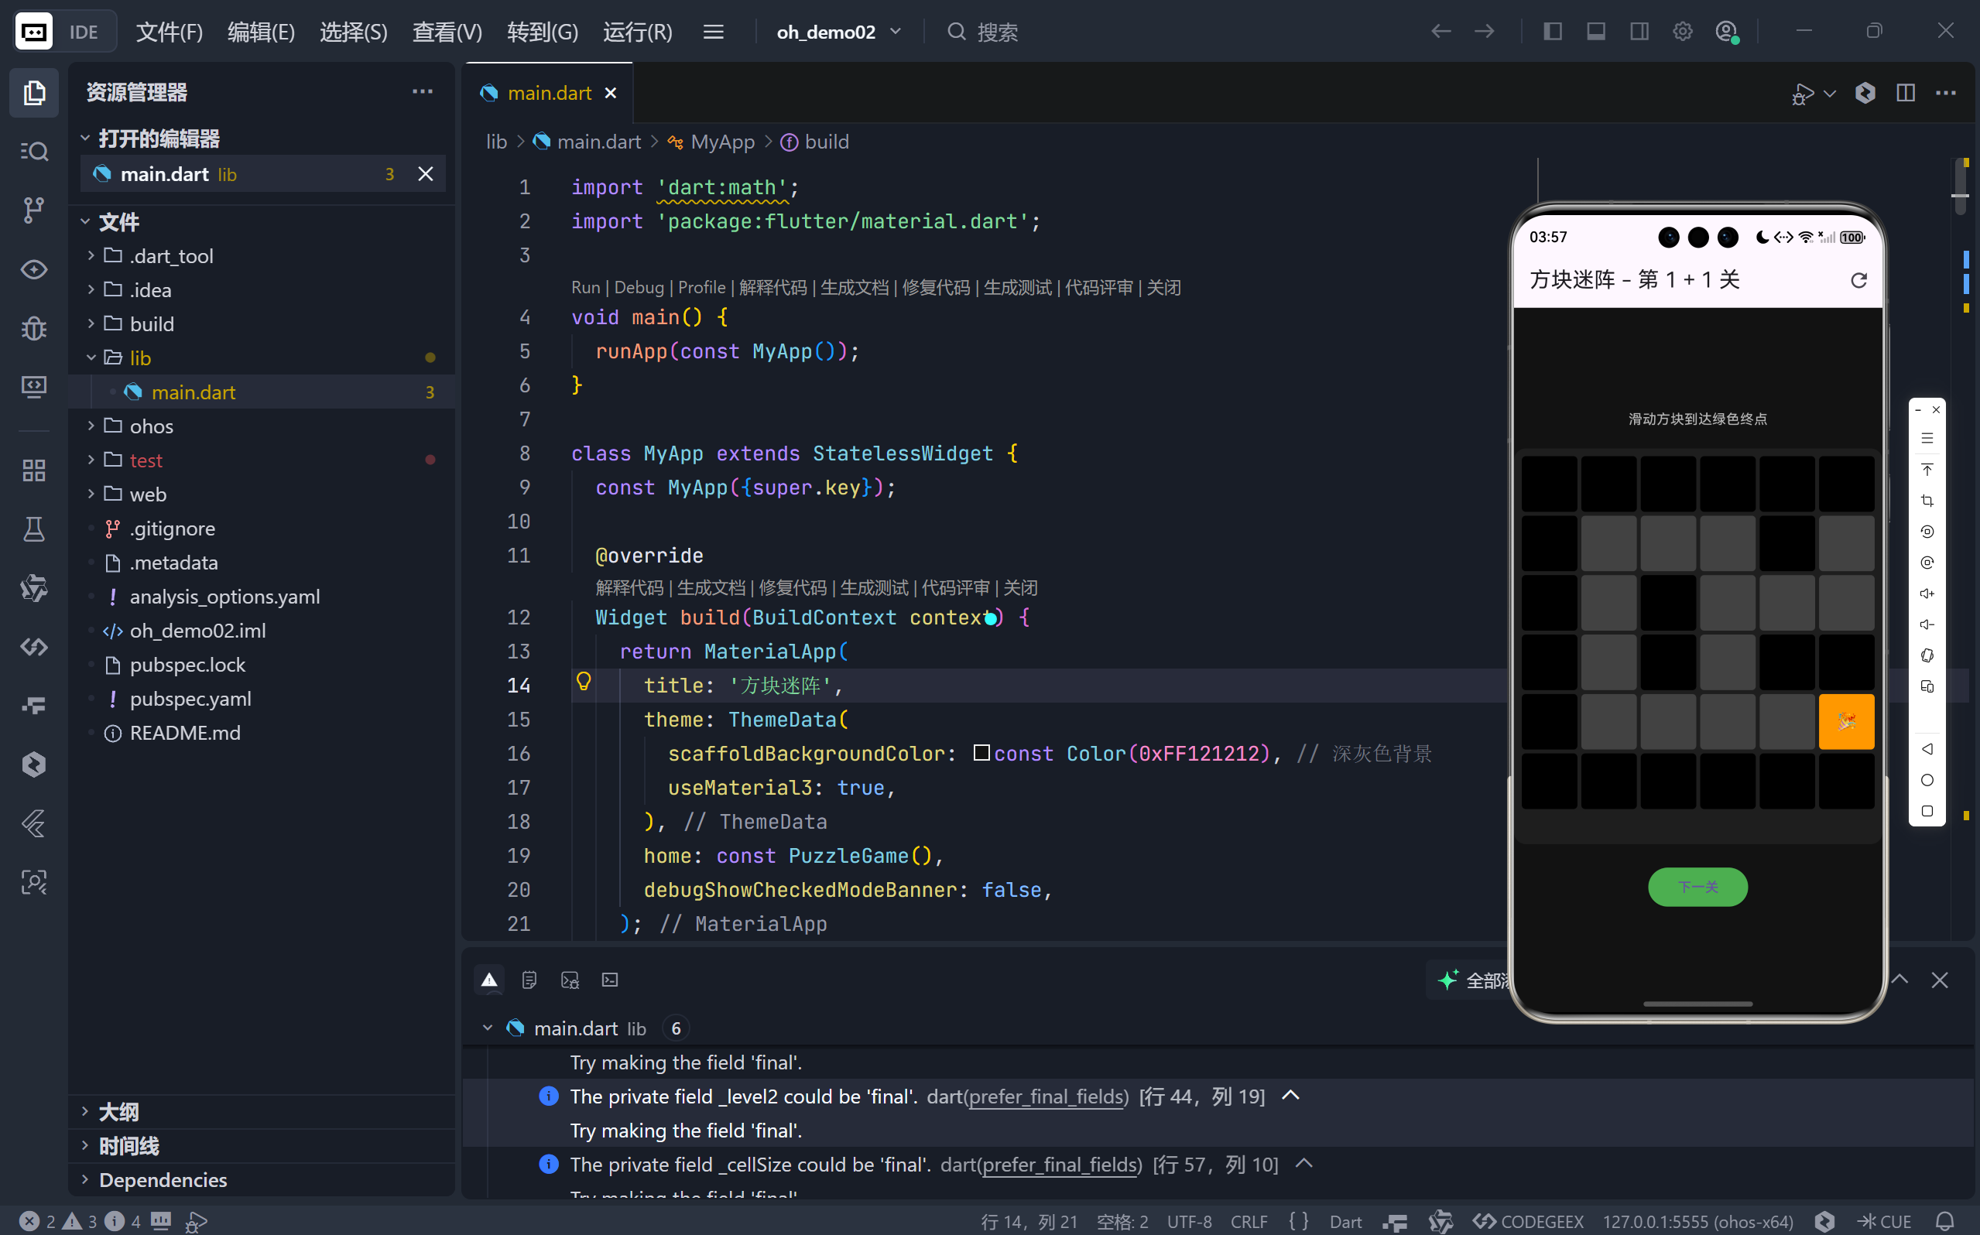This screenshot has width=1980, height=1235.
Task: Open the Search view in activity bar
Action: (33, 152)
